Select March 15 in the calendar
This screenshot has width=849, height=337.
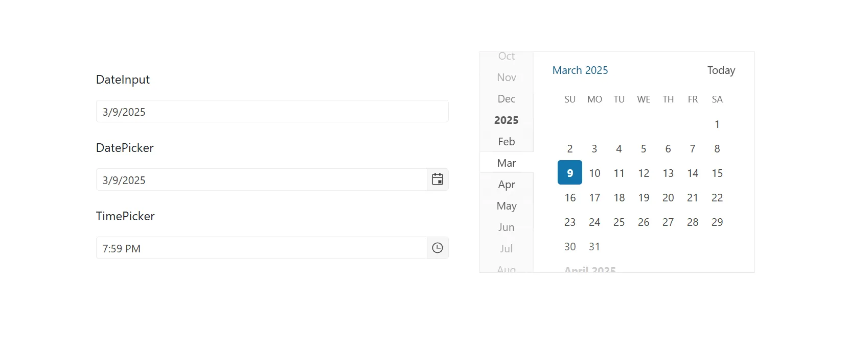coord(717,173)
